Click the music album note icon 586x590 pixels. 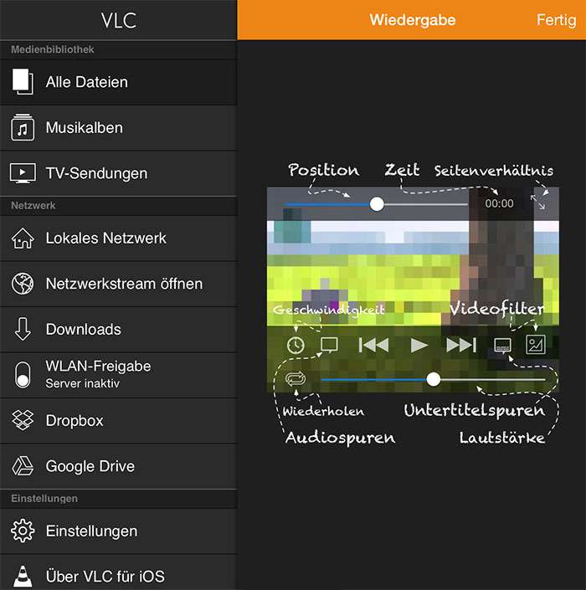click(x=23, y=127)
